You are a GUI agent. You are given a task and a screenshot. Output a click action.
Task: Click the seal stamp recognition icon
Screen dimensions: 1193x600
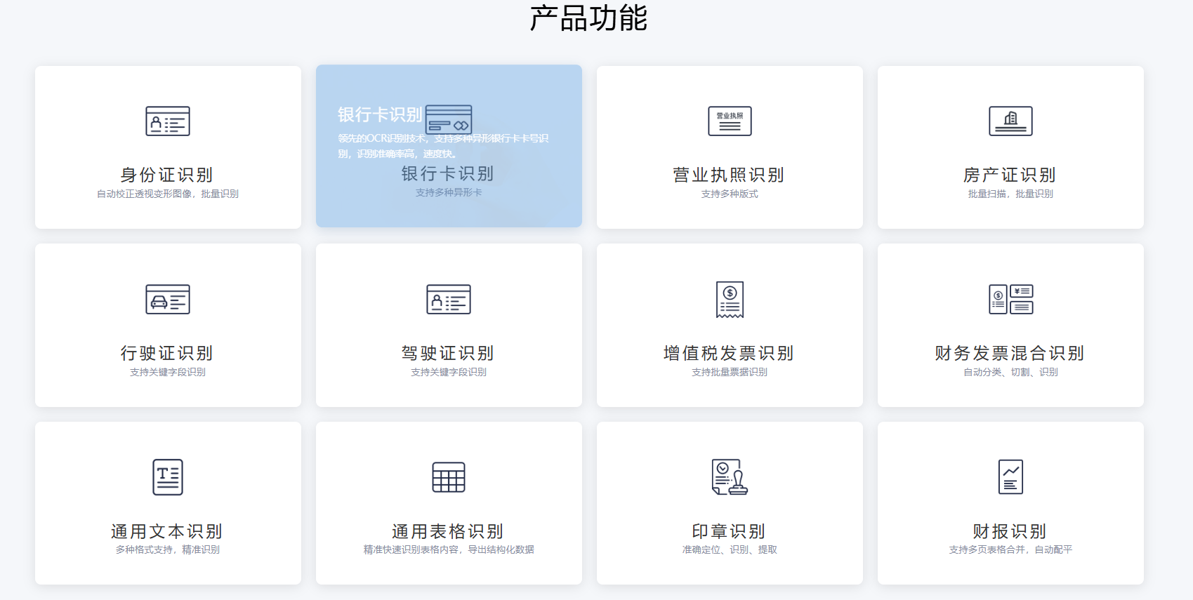(730, 477)
